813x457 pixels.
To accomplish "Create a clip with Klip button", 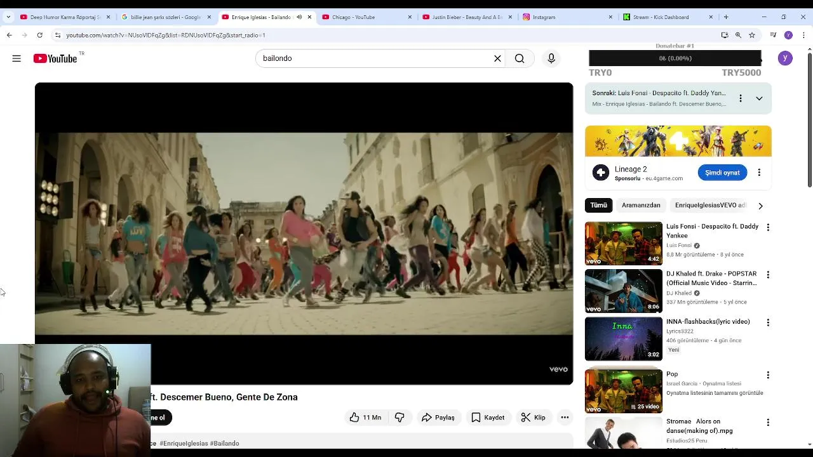I will click(x=534, y=417).
